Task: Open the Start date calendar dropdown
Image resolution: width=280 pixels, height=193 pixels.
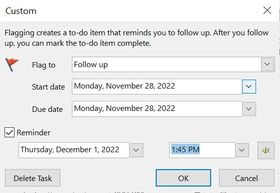Action: pos(249,87)
